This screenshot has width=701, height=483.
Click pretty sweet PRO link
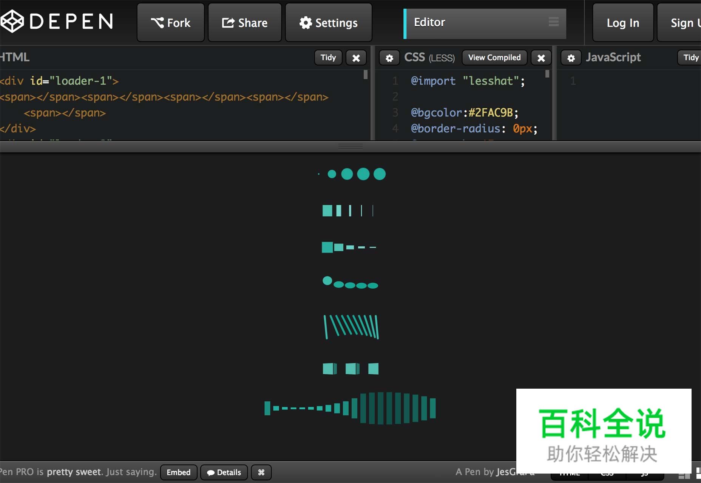click(74, 472)
